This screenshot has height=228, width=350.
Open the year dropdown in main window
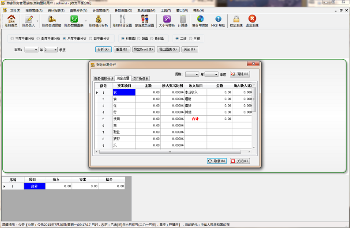click(36, 49)
